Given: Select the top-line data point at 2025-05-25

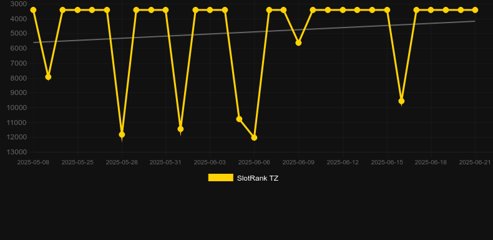Looking at the screenshot, I should [77, 10].
